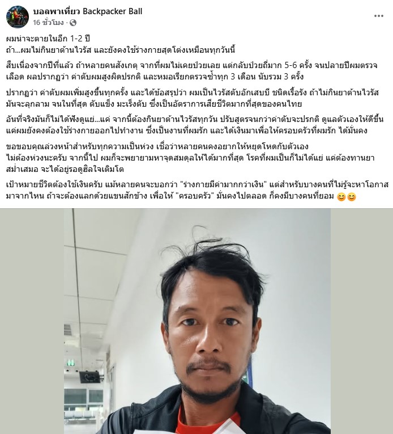The width and height of the screenshot is (393, 434).
Task: Click the 16 ชั่วโมง timestamp link
Action: pyautogui.click(x=48, y=23)
